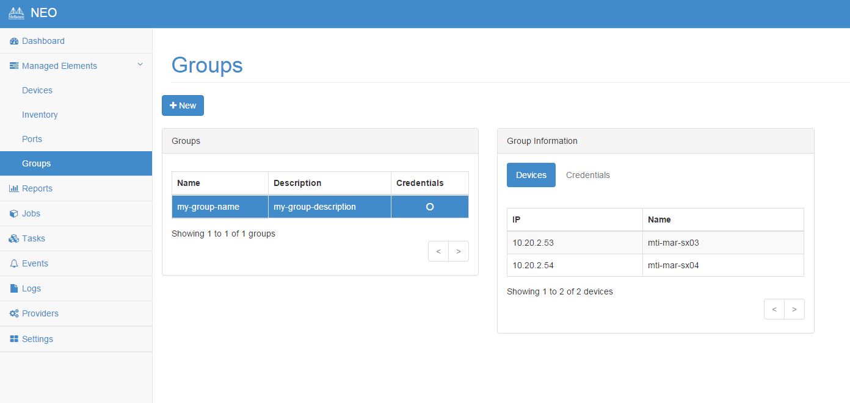Click the Mellanox logo in the header

(15, 13)
